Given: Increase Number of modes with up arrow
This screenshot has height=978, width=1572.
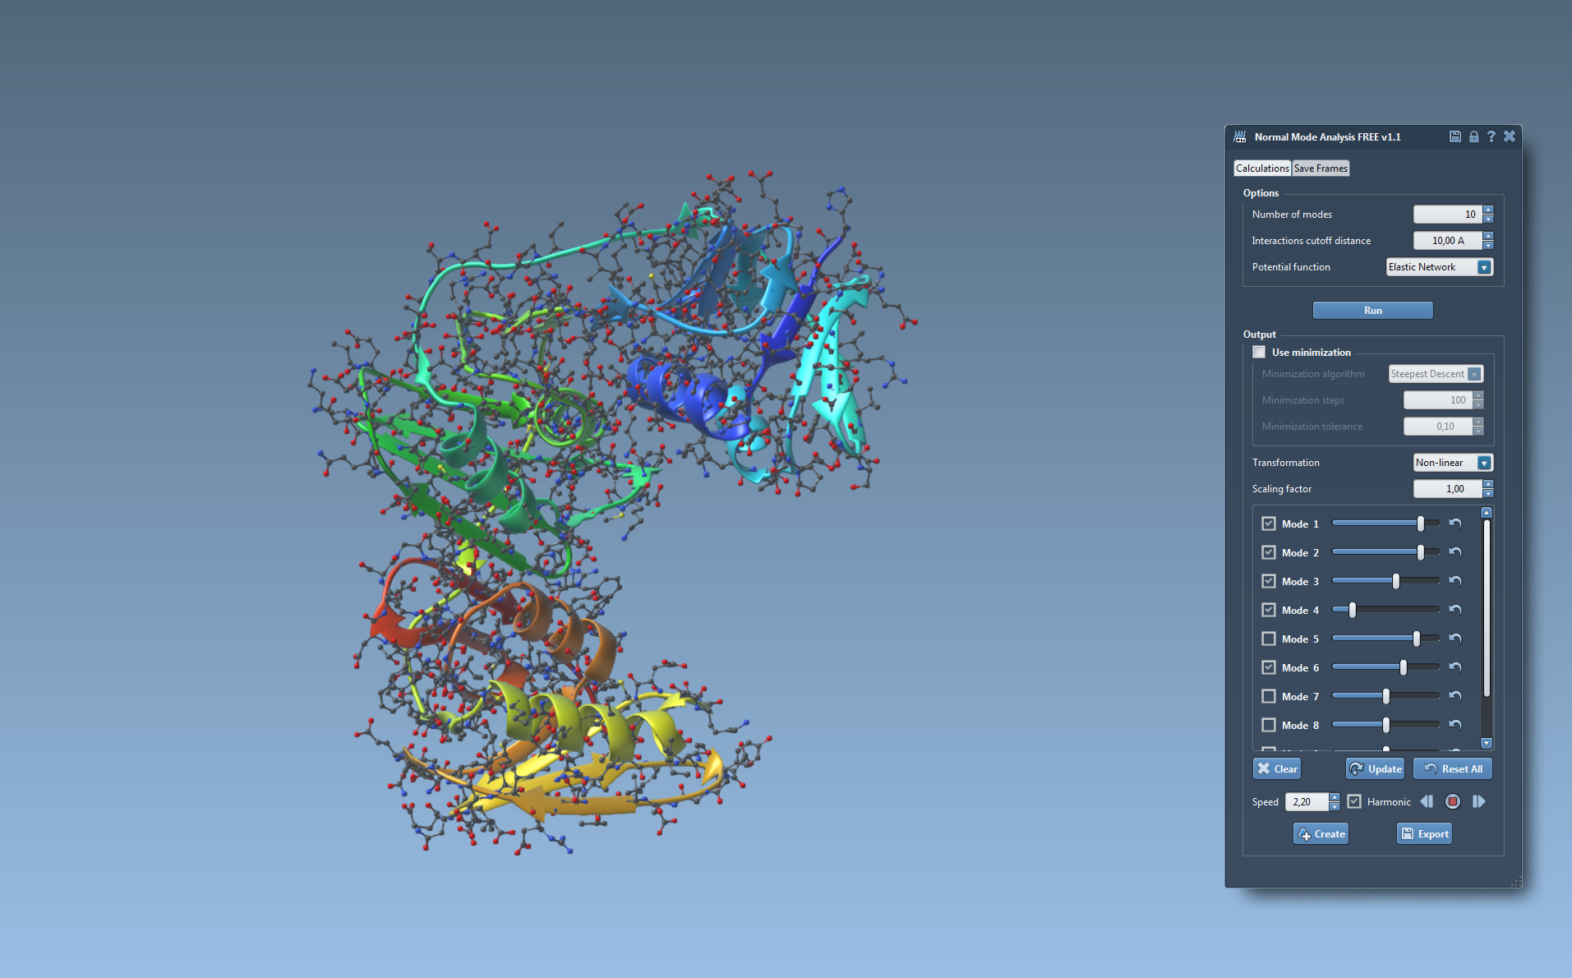Looking at the screenshot, I should tap(1488, 210).
